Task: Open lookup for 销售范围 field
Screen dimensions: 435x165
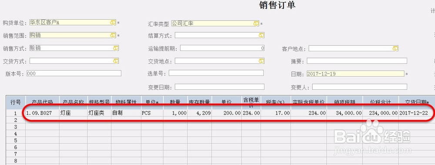Action: 113,35
